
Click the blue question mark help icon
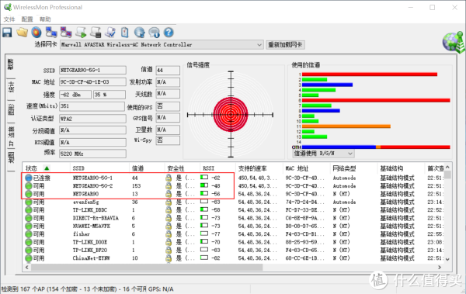(169, 33)
